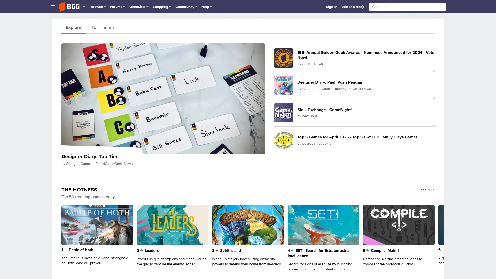The width and height of the screenshot is (496, 279).
Task: Visit boardgamegeektv profile link
Action: point(317,144)
